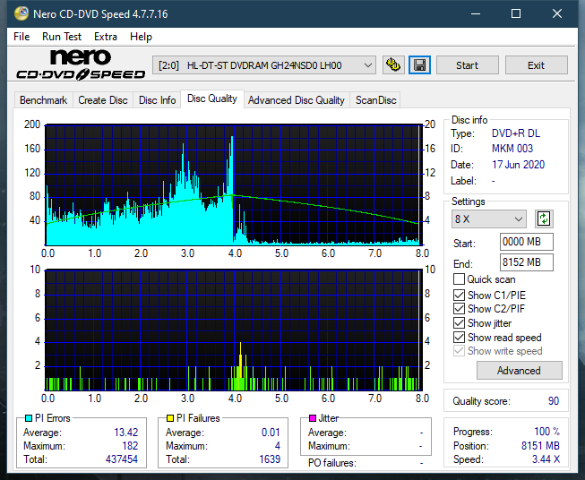Click the date 17 Jun 2020
This screenshot has height=480, width=585.
pyautogui.click(x=518, y=165)
